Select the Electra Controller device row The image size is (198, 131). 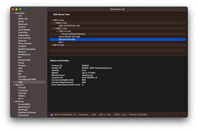118,40
